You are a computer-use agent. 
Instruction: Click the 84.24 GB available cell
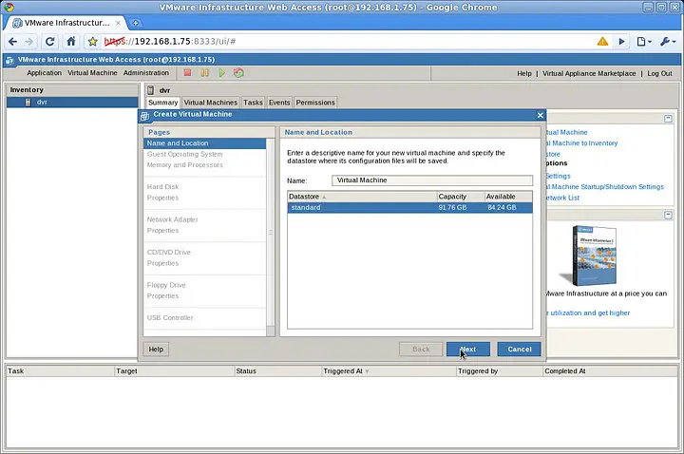click(502, 208)
